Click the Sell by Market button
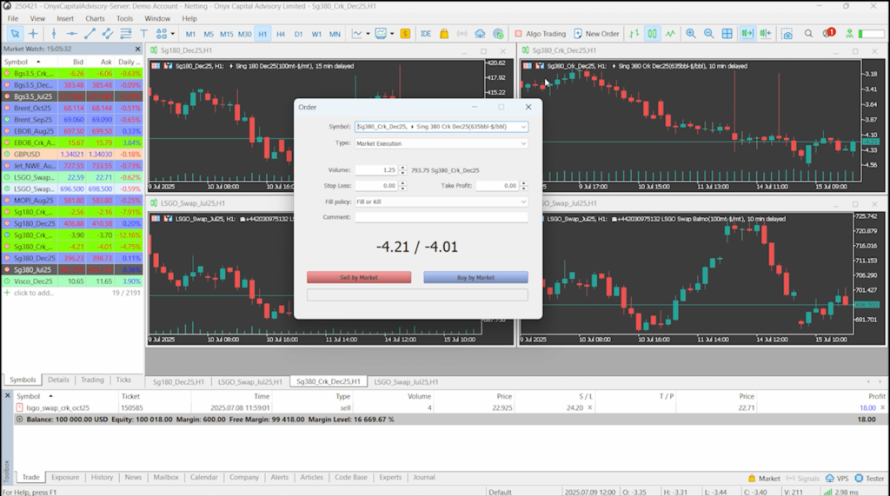890x496 pixels. pos(358,277)
